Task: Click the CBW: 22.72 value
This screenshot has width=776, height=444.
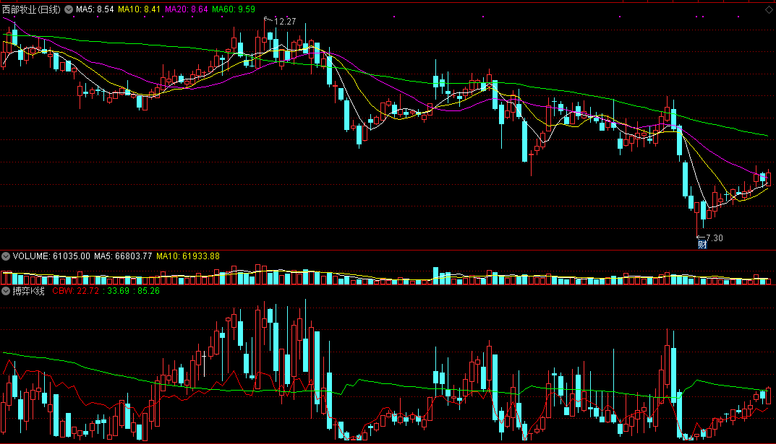Action: (76, 291)
